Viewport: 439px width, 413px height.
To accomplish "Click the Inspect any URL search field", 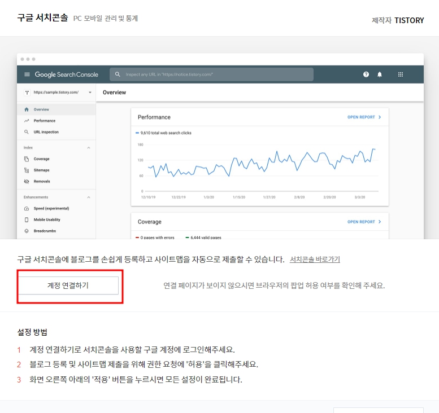I will point(211,74).
